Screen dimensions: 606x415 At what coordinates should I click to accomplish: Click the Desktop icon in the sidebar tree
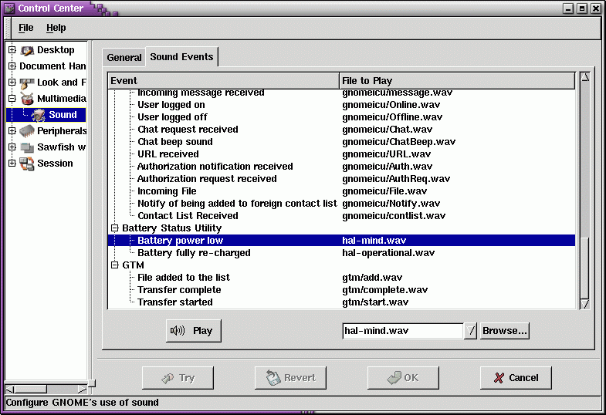(x=28, y=51)
